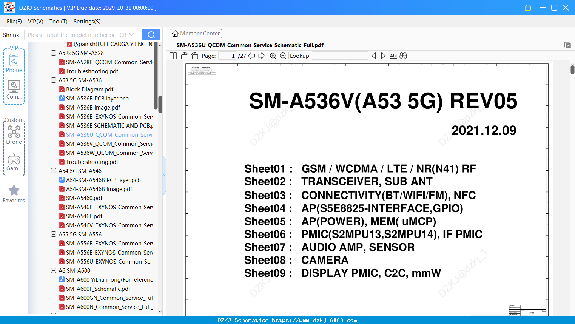Click the Shrink button
The image size is (575, 324).
click(x=11, y=35)
